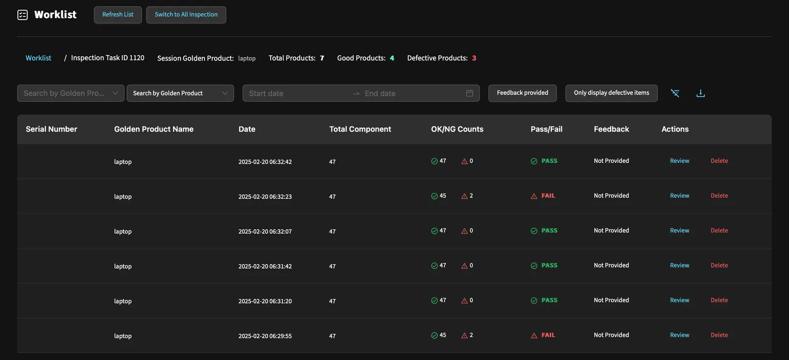The image size is (789, 360).
Task: Click the Total Products count 7
Action: (322, 58)
